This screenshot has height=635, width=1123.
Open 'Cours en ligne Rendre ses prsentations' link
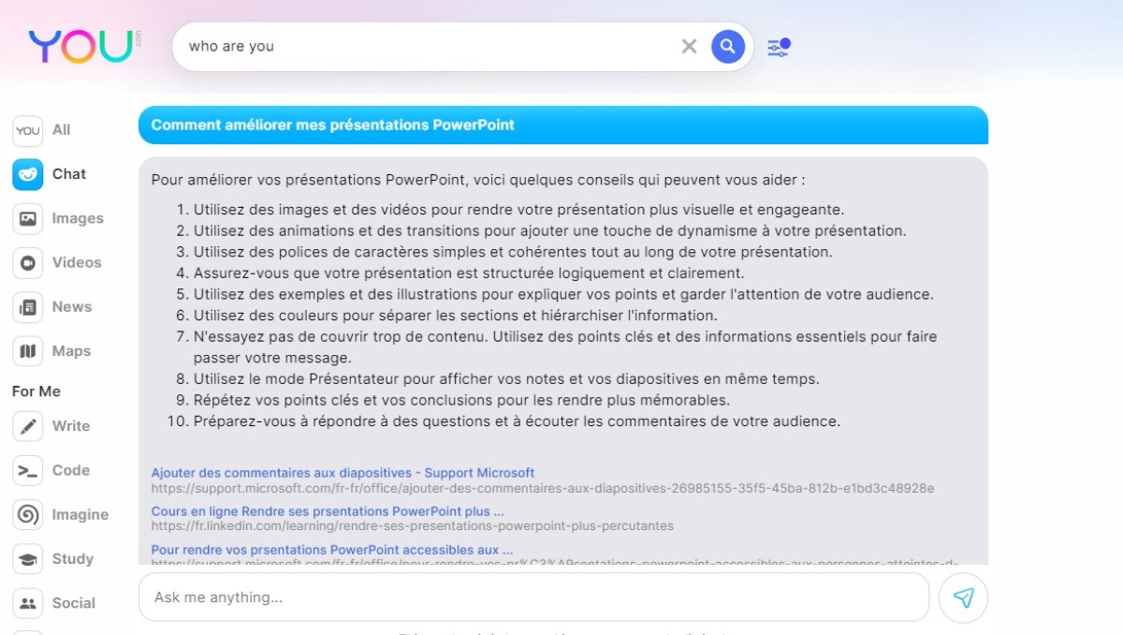pos(328,511)
